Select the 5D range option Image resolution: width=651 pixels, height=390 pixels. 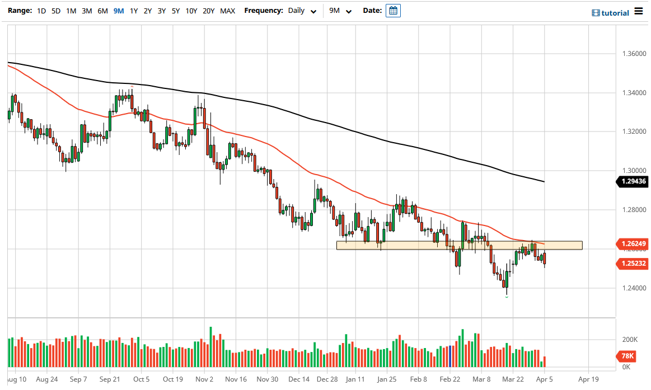pos(56,10)
